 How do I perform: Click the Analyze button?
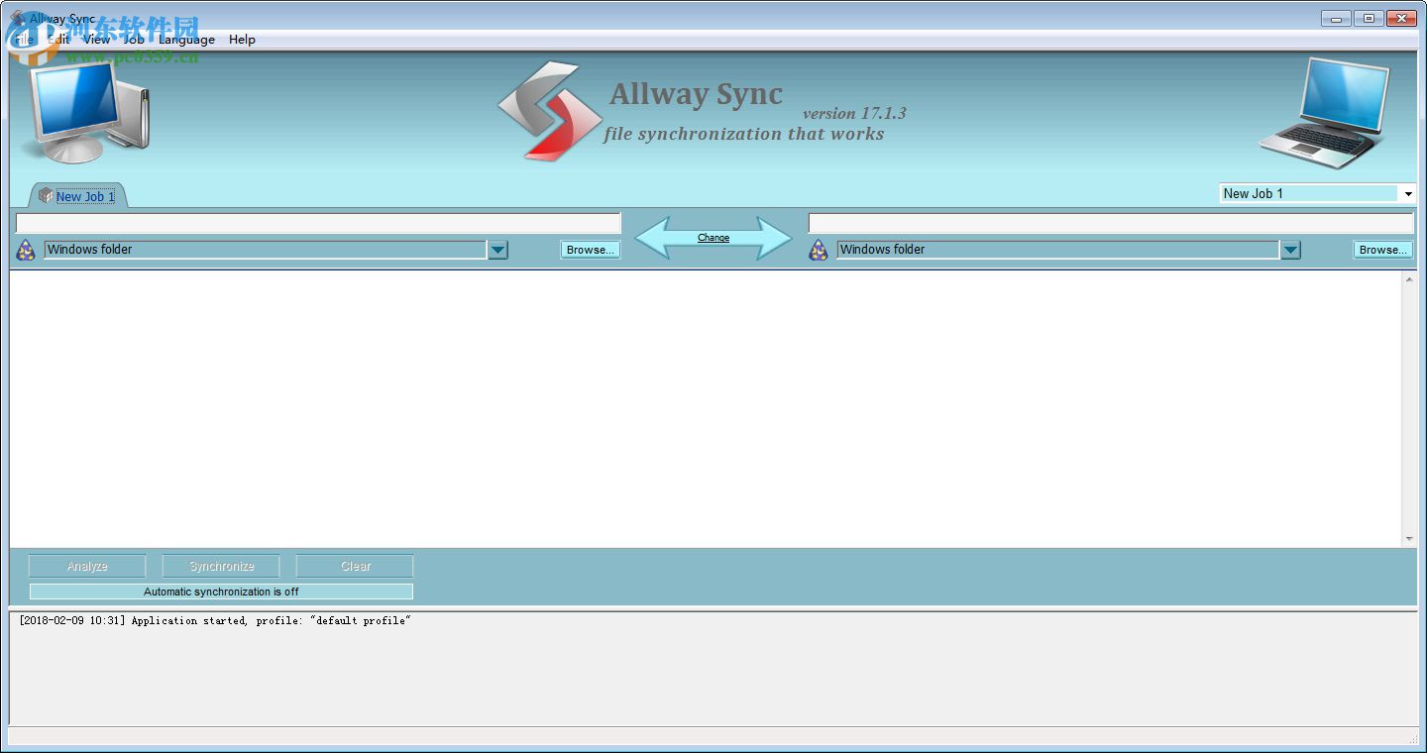87,567
